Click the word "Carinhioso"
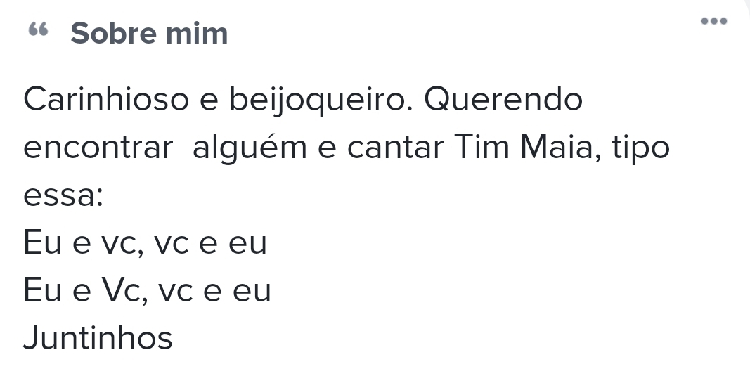 pyautogui.click(x=106, y=100)
